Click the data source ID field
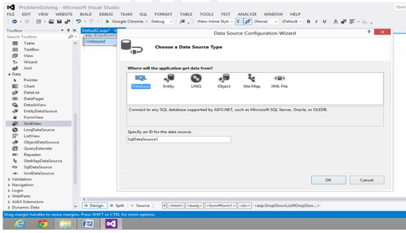406x233 pixels. pyautogui.click(x=179, y=139)
